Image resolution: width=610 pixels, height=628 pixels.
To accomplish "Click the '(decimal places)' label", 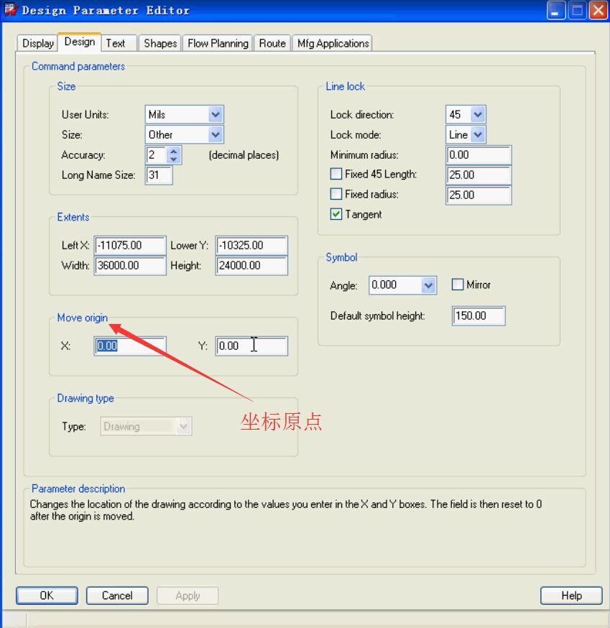I will coord(244,155).
